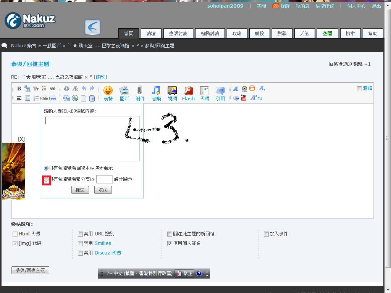Image resolution: width=391 pixels, height=293 pixels.
Task: Open the 首頁 tab
Action: click(128, 34)
